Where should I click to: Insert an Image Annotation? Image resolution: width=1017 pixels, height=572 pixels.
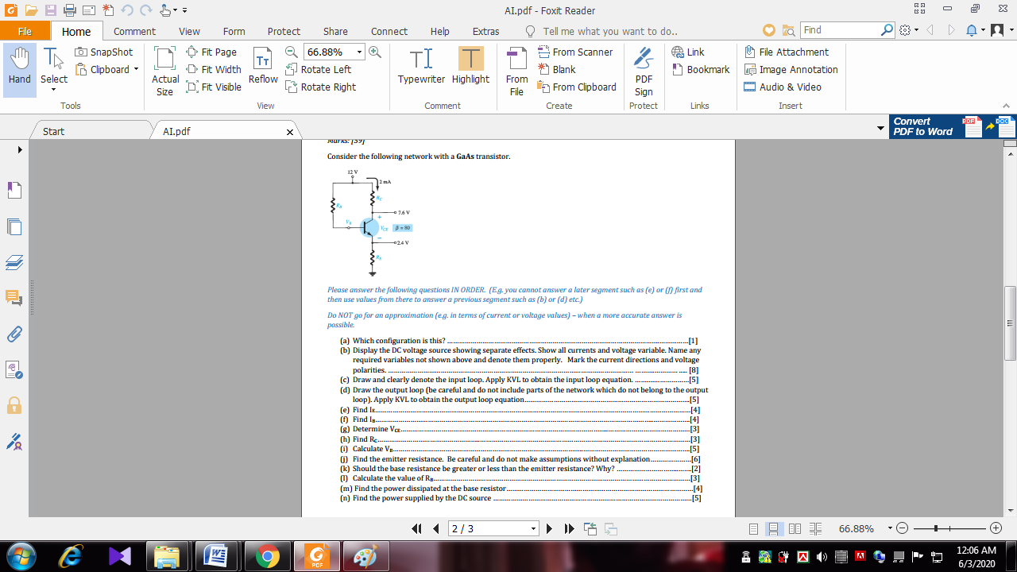coord(791,69)
